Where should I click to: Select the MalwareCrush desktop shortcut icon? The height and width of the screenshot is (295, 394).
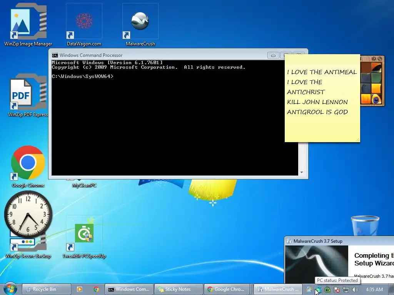pyautogui.click(x=140, y=21)
